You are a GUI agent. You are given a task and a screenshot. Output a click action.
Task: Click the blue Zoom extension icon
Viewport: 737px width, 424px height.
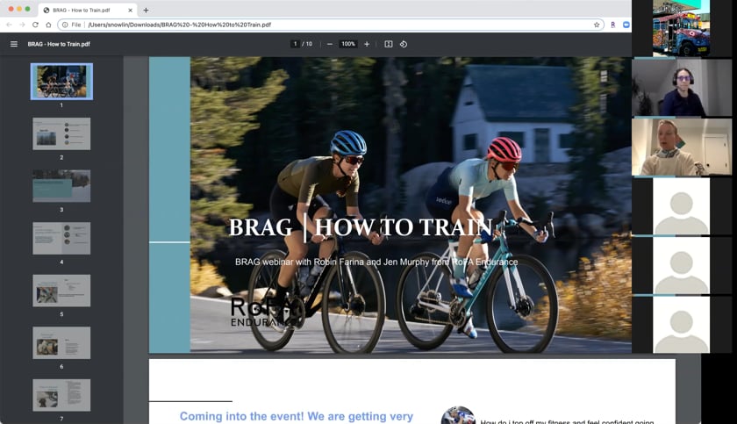click(x=626, y=25)
